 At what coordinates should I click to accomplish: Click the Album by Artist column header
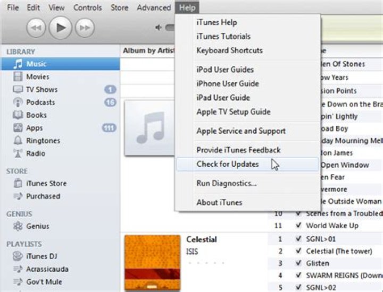[148, 50]
